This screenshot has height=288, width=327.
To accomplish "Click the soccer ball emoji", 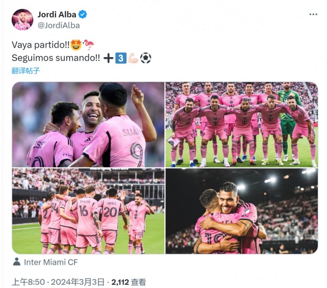I will click(146, 58).
